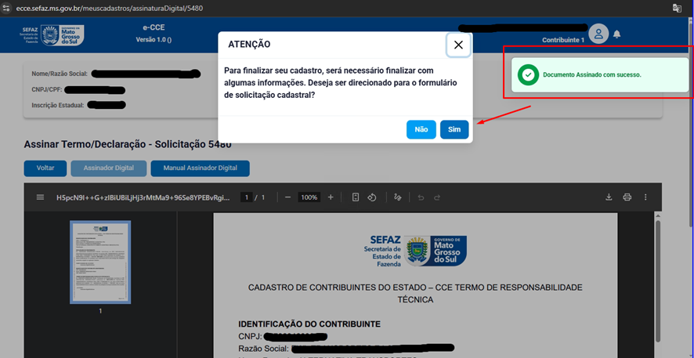Select the page 1 thumbnail in sidebar

tap(100, 261)
